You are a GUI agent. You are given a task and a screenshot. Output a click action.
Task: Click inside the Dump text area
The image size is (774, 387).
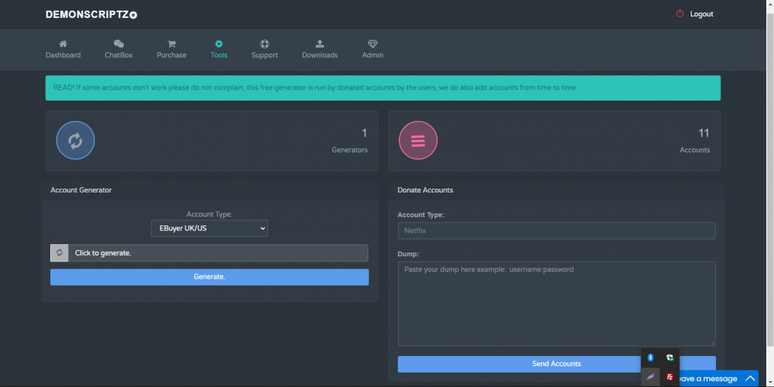[556, 303]
